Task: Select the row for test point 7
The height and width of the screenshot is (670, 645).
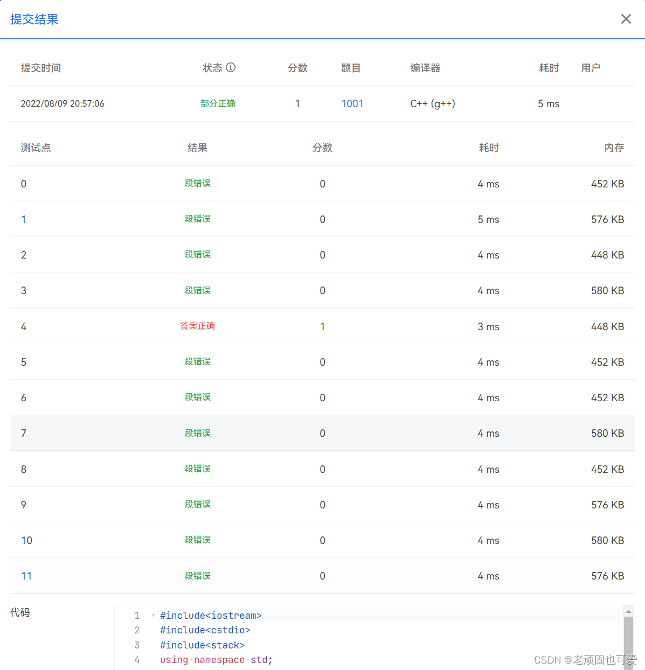Action: point(323,432)
